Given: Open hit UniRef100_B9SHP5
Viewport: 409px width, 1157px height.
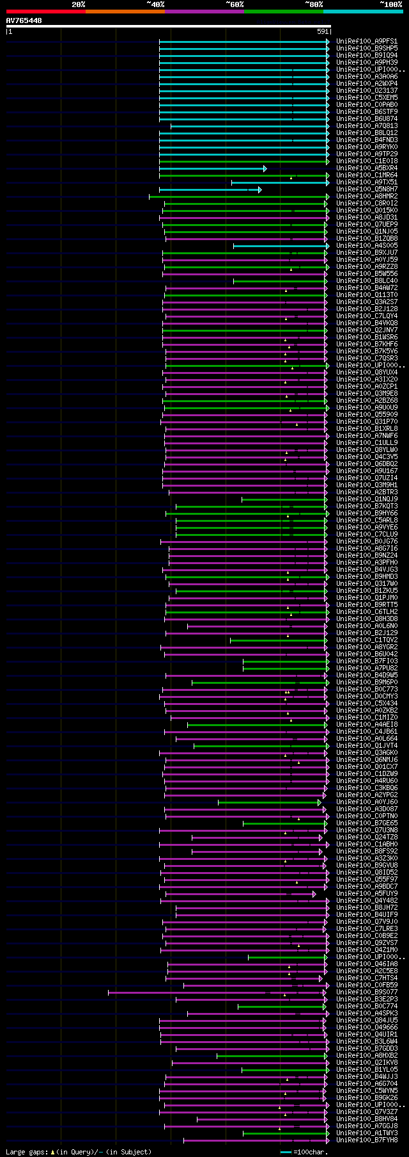Looking at the screenshot, I should 367,48.
